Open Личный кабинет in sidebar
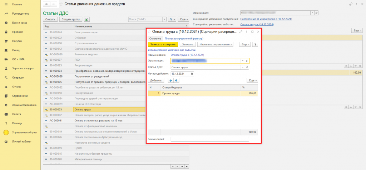The width and height of the screenshot is (366, 170). (x=22, y=141)
